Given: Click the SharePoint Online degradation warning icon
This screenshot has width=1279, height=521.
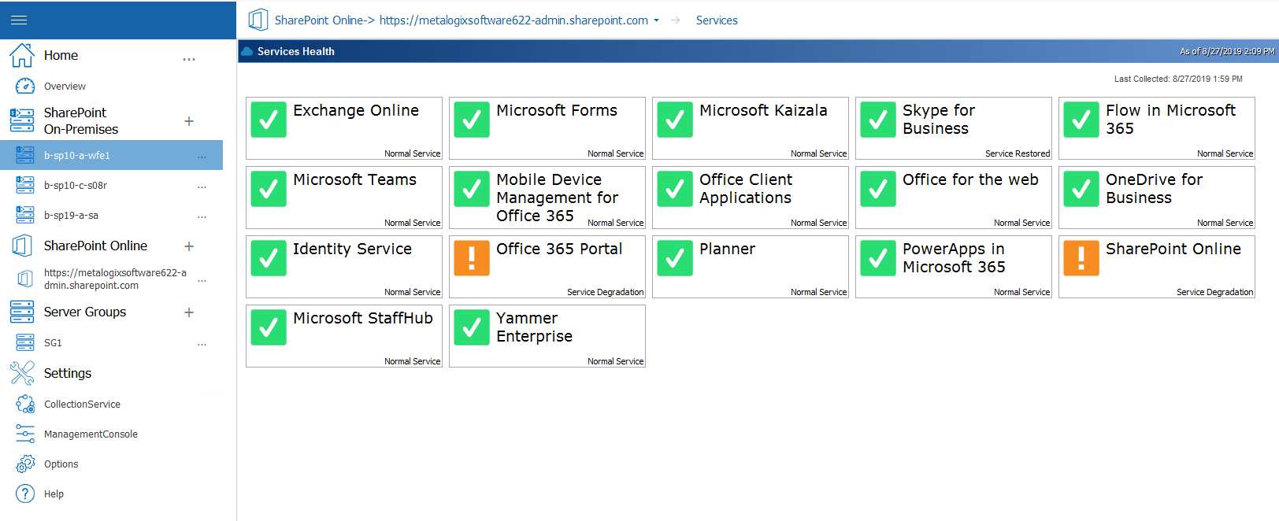Looking at the screenshot, I should click(1081, 258).
